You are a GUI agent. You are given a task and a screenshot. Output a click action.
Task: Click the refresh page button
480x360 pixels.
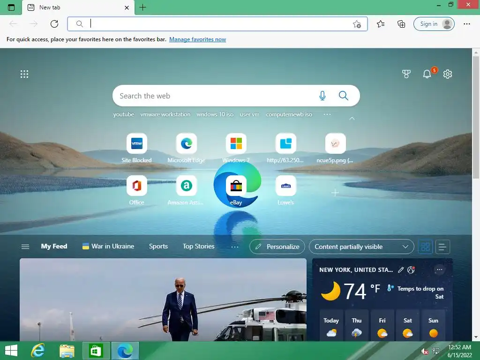point(54,24)
